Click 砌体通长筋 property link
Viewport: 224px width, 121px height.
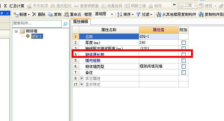[95, 54]
